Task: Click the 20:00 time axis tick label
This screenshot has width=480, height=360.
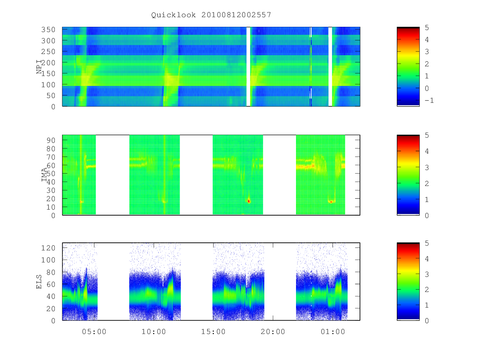Action: click(x=273, y=332)
